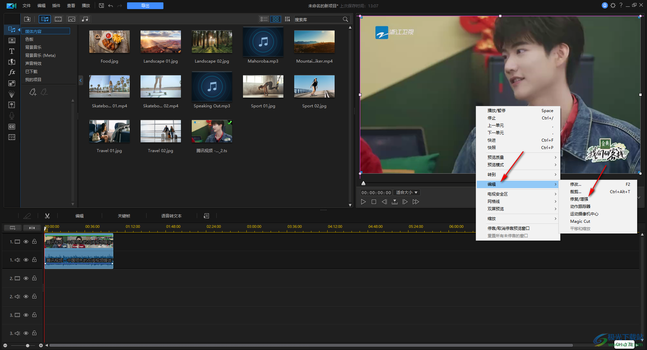Open the project/template room icon below Media
Viewport: 647px width, 350px height.
click(12, 40)
